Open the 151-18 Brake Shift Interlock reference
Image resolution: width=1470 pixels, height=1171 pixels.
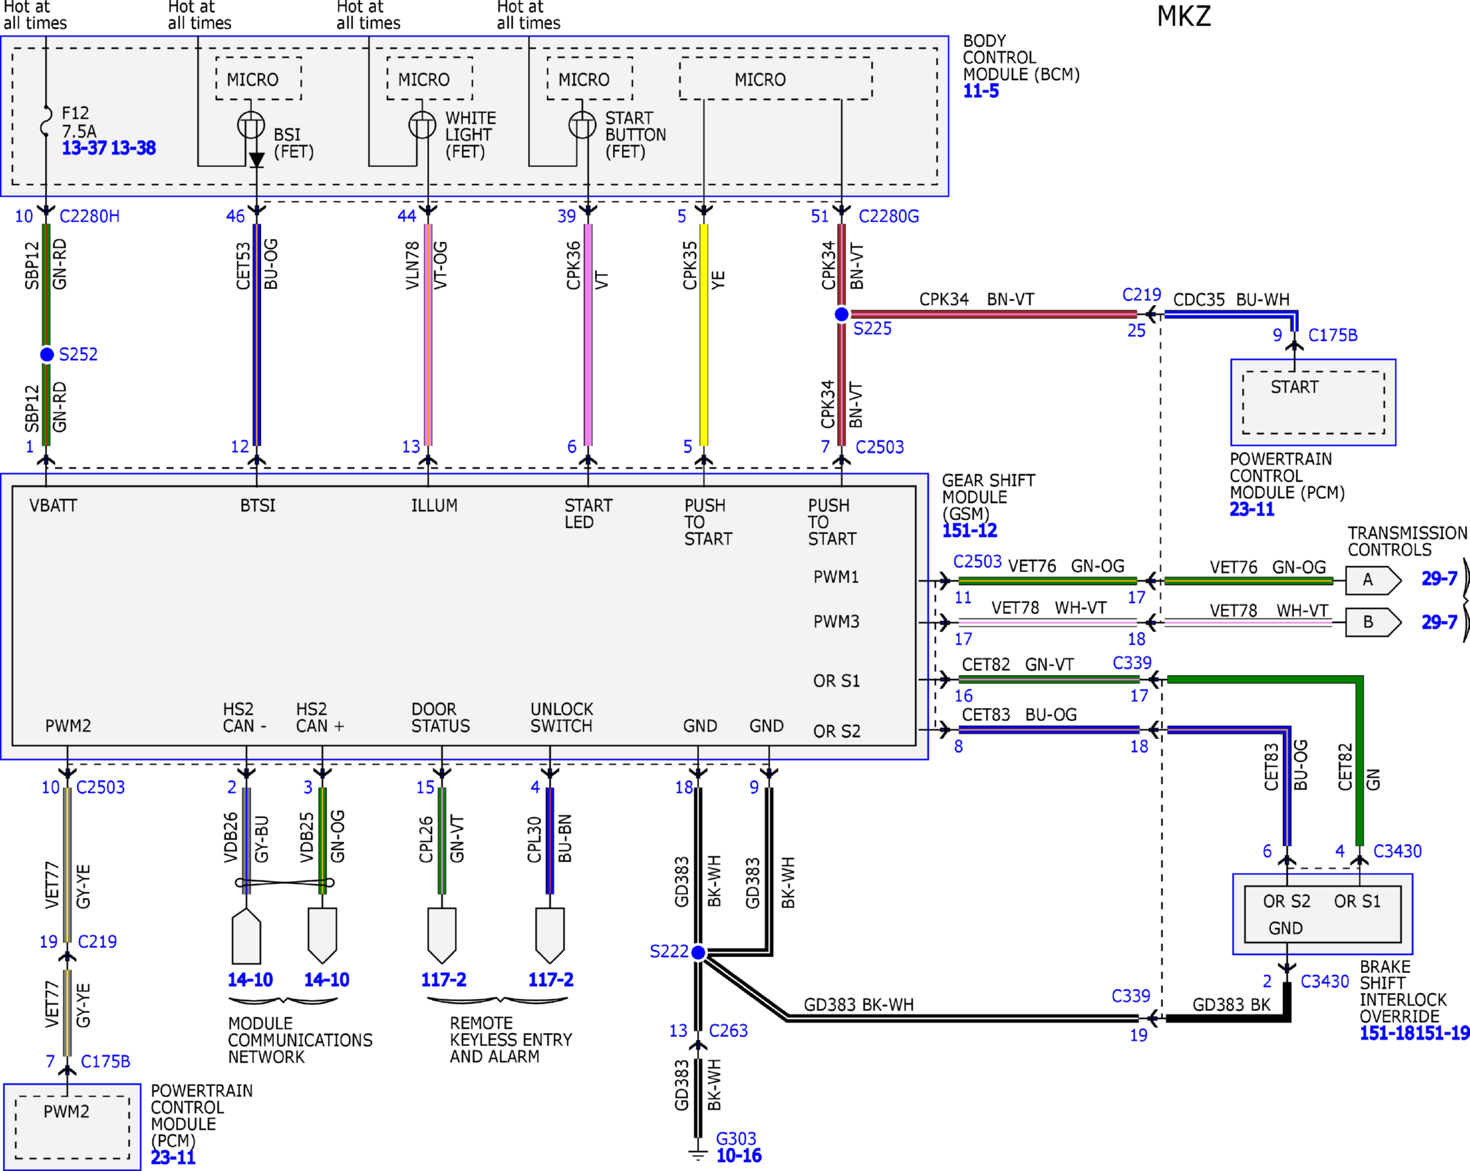(x=1387, y=1033)
